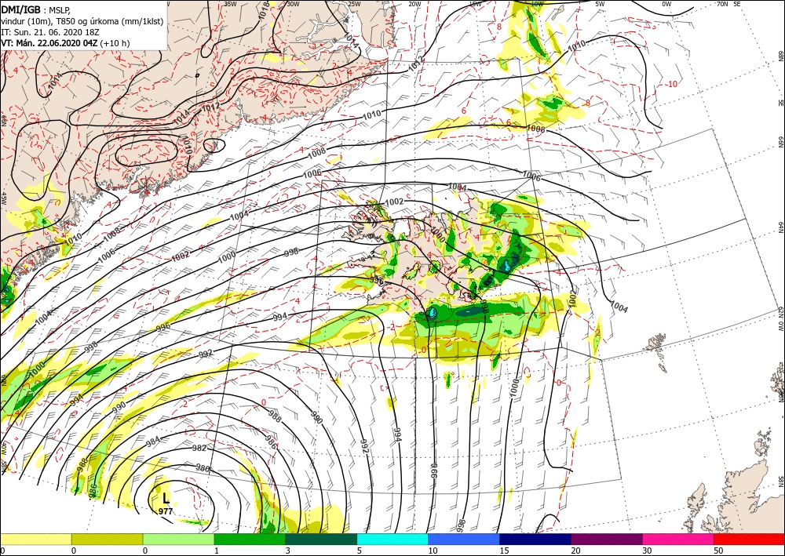Click the pink 30 mm legend swatch
785x556 pixels.
point(678,540)
